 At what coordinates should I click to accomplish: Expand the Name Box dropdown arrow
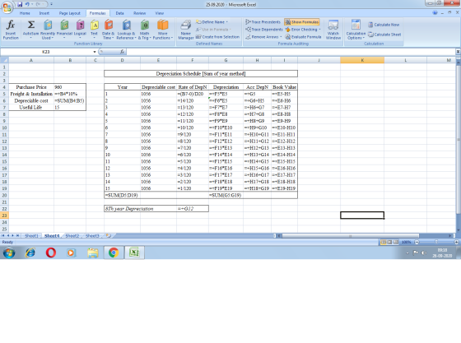click(x=95, y=52)
